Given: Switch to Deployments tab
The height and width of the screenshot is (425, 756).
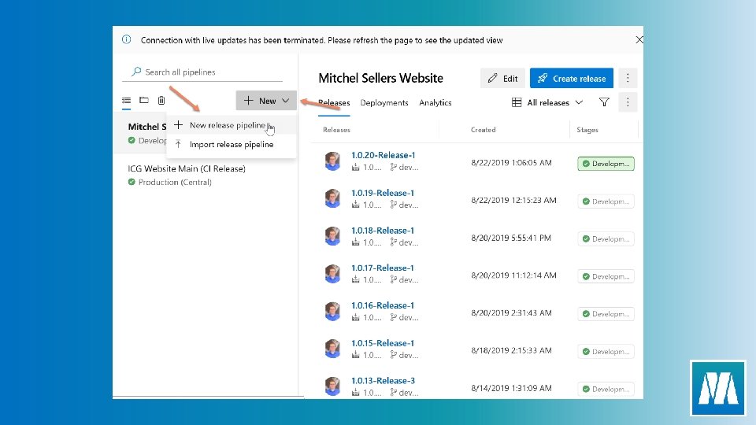Looking at the screenshot, I should pos(384,102).
